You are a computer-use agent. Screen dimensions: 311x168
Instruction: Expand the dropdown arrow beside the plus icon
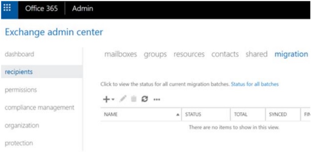113,99
